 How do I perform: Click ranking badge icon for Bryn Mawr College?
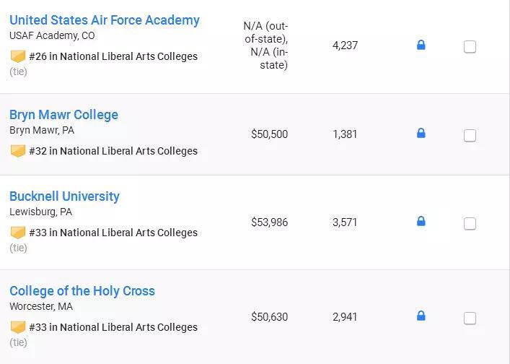[18, 151]
